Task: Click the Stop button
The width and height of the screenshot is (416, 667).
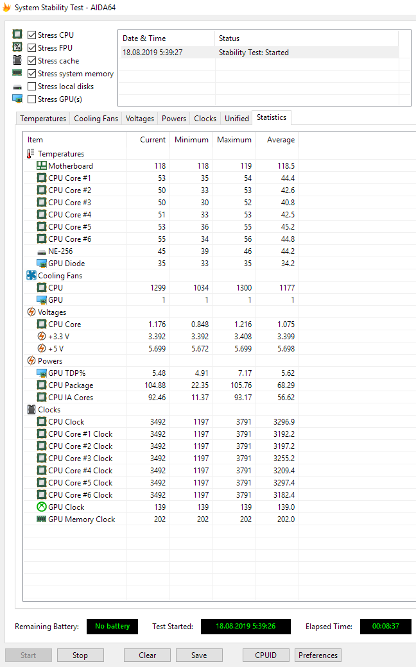Action: 80,655
